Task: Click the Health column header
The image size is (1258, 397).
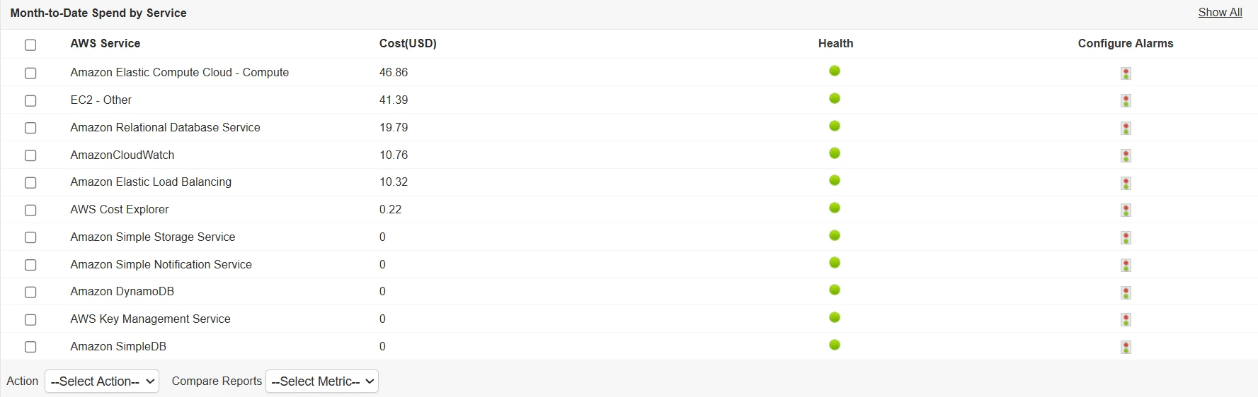Action: (x=835, y=44)
